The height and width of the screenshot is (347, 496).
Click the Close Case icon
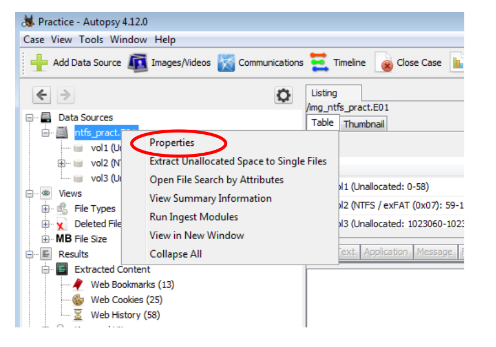click(384, 63)
